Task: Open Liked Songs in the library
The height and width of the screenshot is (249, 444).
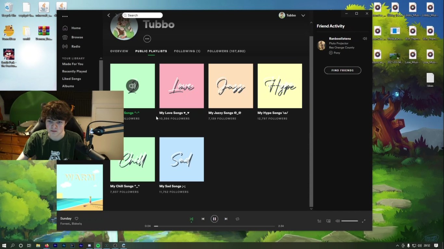Action: click(x=72, y=79)
